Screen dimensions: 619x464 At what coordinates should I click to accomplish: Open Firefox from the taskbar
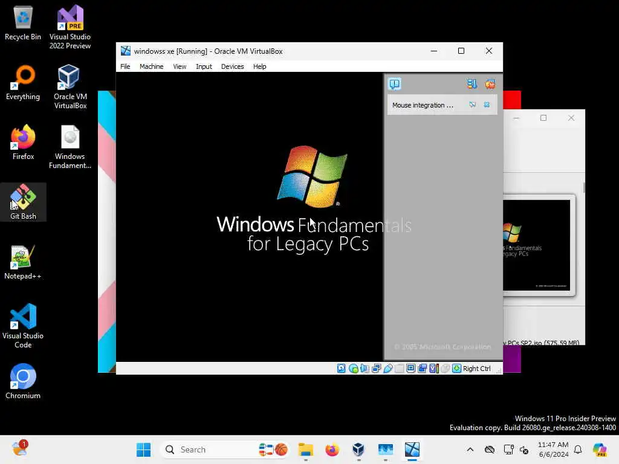click(332, 449)
